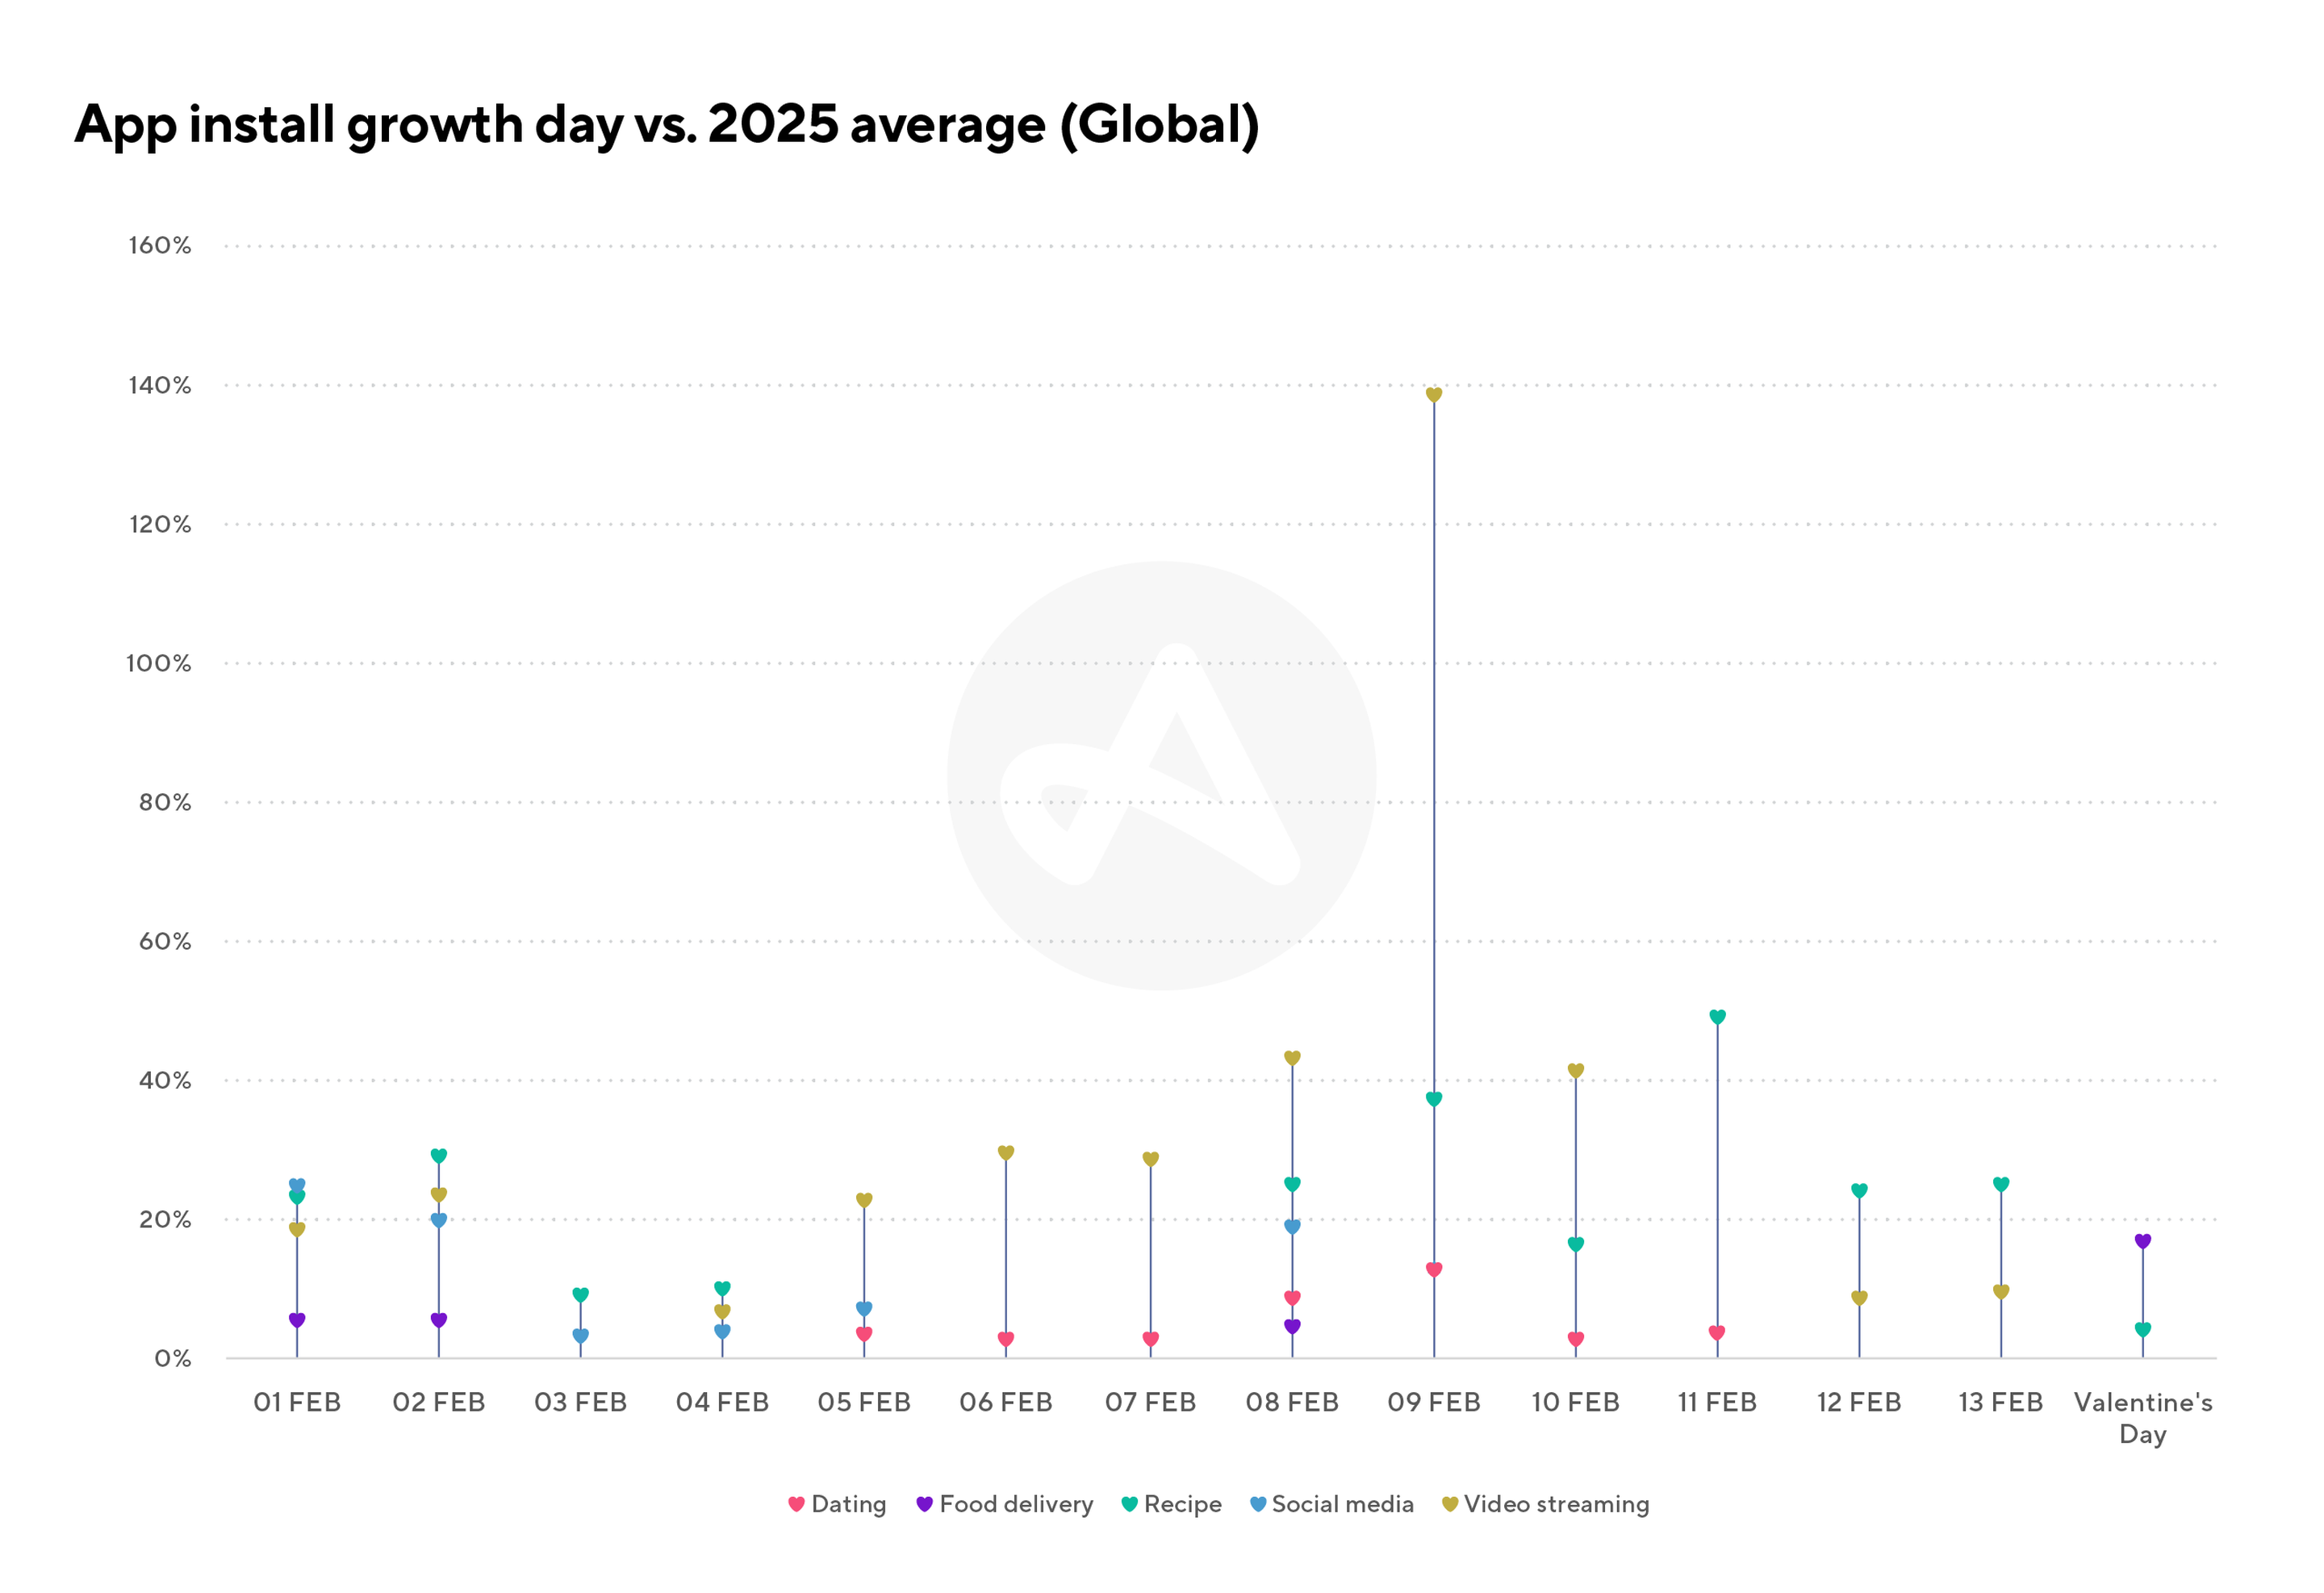Click the Dating heart on 09 FEB
2324x1593 pixels.
(x=1433, y=1269)
